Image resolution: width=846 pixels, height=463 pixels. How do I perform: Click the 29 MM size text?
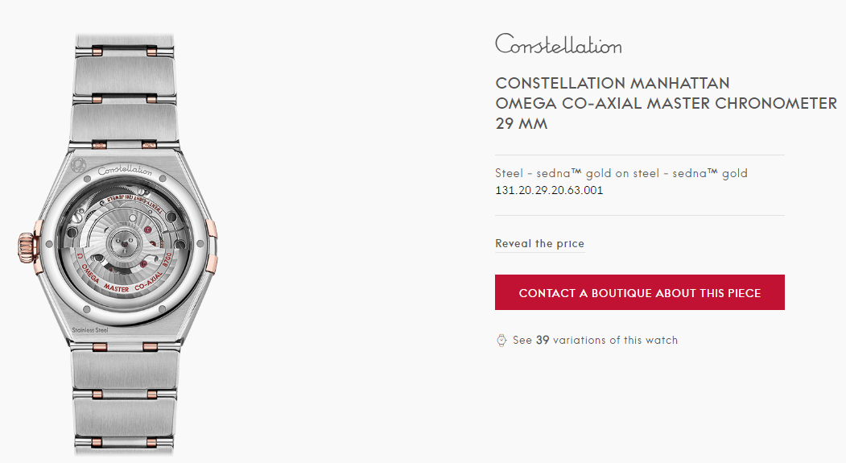click(x=522, y=125)
